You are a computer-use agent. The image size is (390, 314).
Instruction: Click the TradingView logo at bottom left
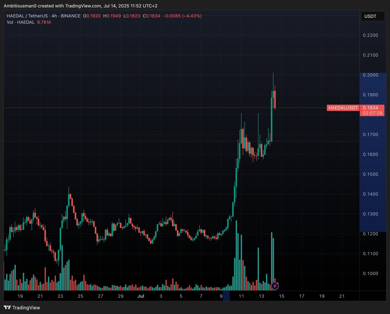[x=22, y=308]
